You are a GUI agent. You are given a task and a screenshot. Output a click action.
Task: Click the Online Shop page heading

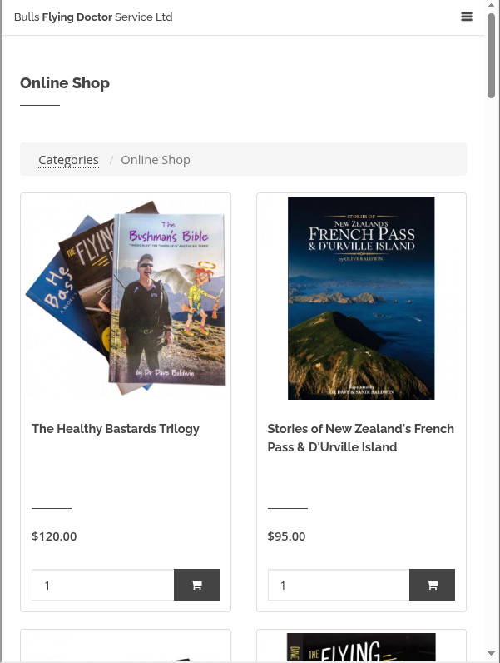click(65, 83)
